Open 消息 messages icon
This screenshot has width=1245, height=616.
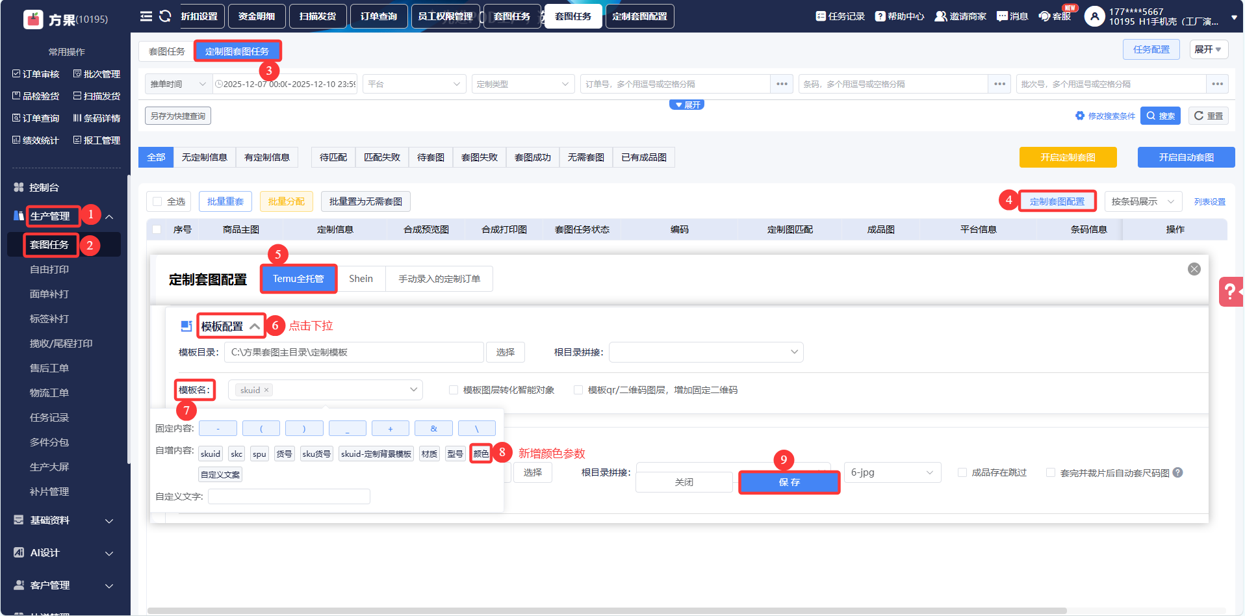[1002, 16]
